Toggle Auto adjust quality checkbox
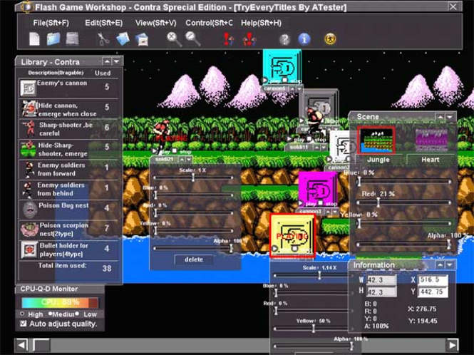This screenshot has height=355, width=474. [x=24, y=324]
